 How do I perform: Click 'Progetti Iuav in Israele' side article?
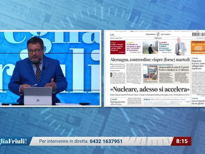pos(198,65)
